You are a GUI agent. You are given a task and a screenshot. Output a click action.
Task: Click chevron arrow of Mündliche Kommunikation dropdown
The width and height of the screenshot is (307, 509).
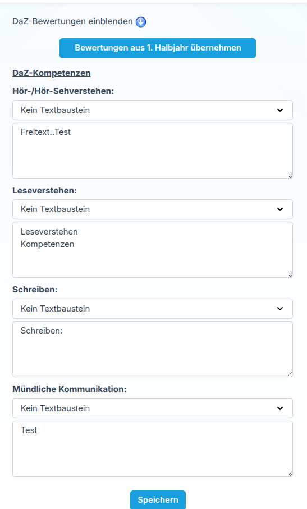coord(280,408)
